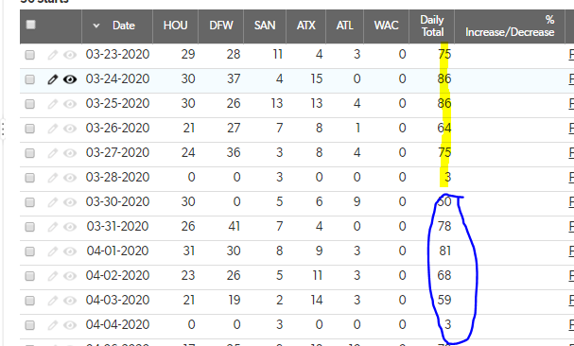Check the box for 03-26-2020 row
This screenshot has height=346, width=574.
pyautogui.click(x=29, y=129)
